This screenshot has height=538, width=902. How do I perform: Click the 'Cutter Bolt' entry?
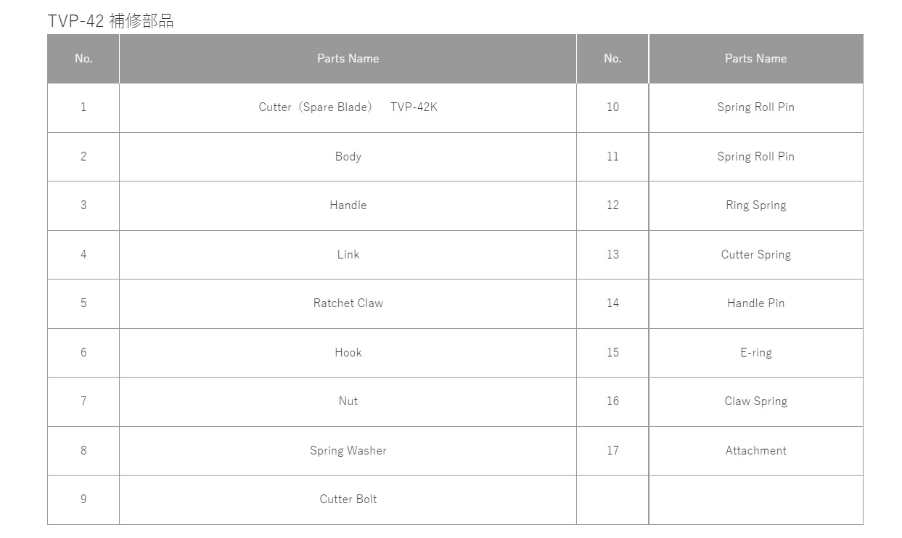[x=348, y=500]
